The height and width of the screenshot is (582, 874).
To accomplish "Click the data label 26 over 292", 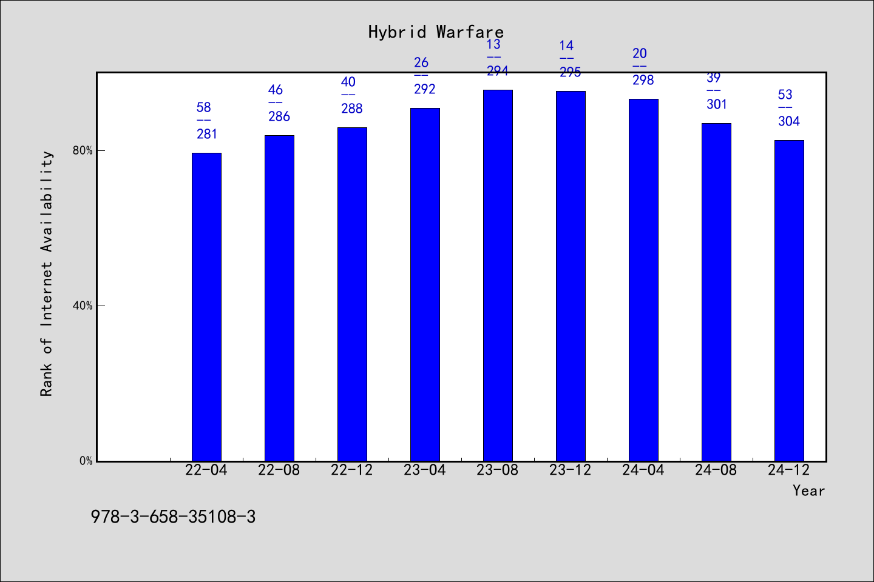I will tap(425, 76).
